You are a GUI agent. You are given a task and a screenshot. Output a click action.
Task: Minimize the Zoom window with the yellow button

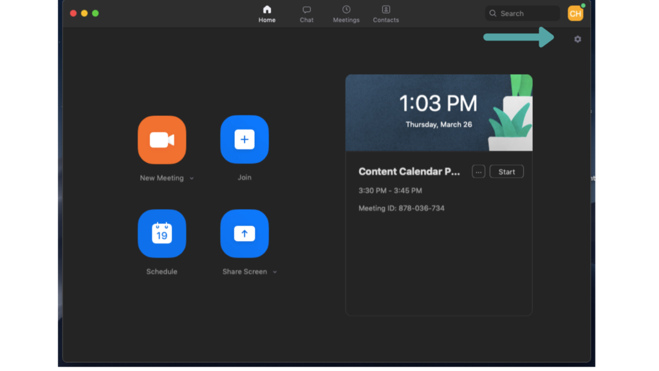point(84,13)
